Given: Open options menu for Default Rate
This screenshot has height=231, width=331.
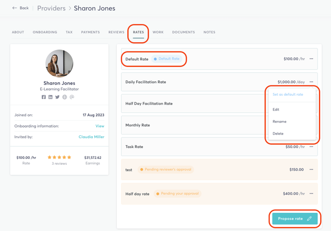Looking at the screenshot, I should (311, 59).
